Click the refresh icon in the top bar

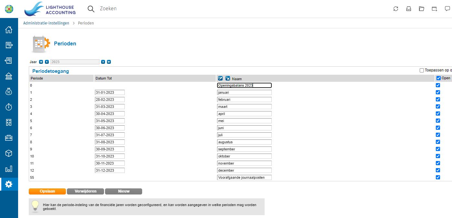coord(396,9)
